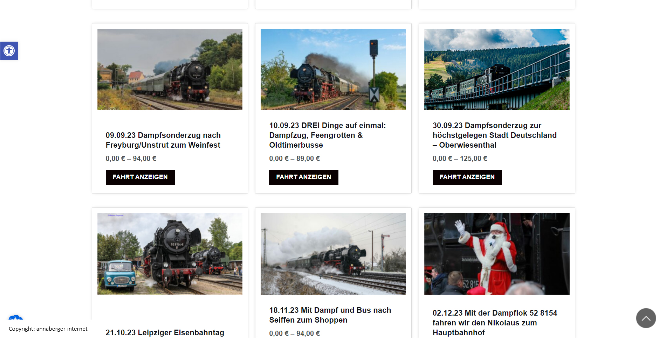This screenshot has width=666, height=338.
Task: Open the Oberwiesenthal viaduct train photo
Action: pos(497,69)
